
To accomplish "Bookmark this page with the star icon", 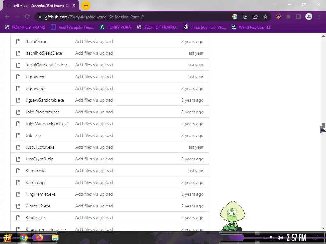I will [266, 17].
